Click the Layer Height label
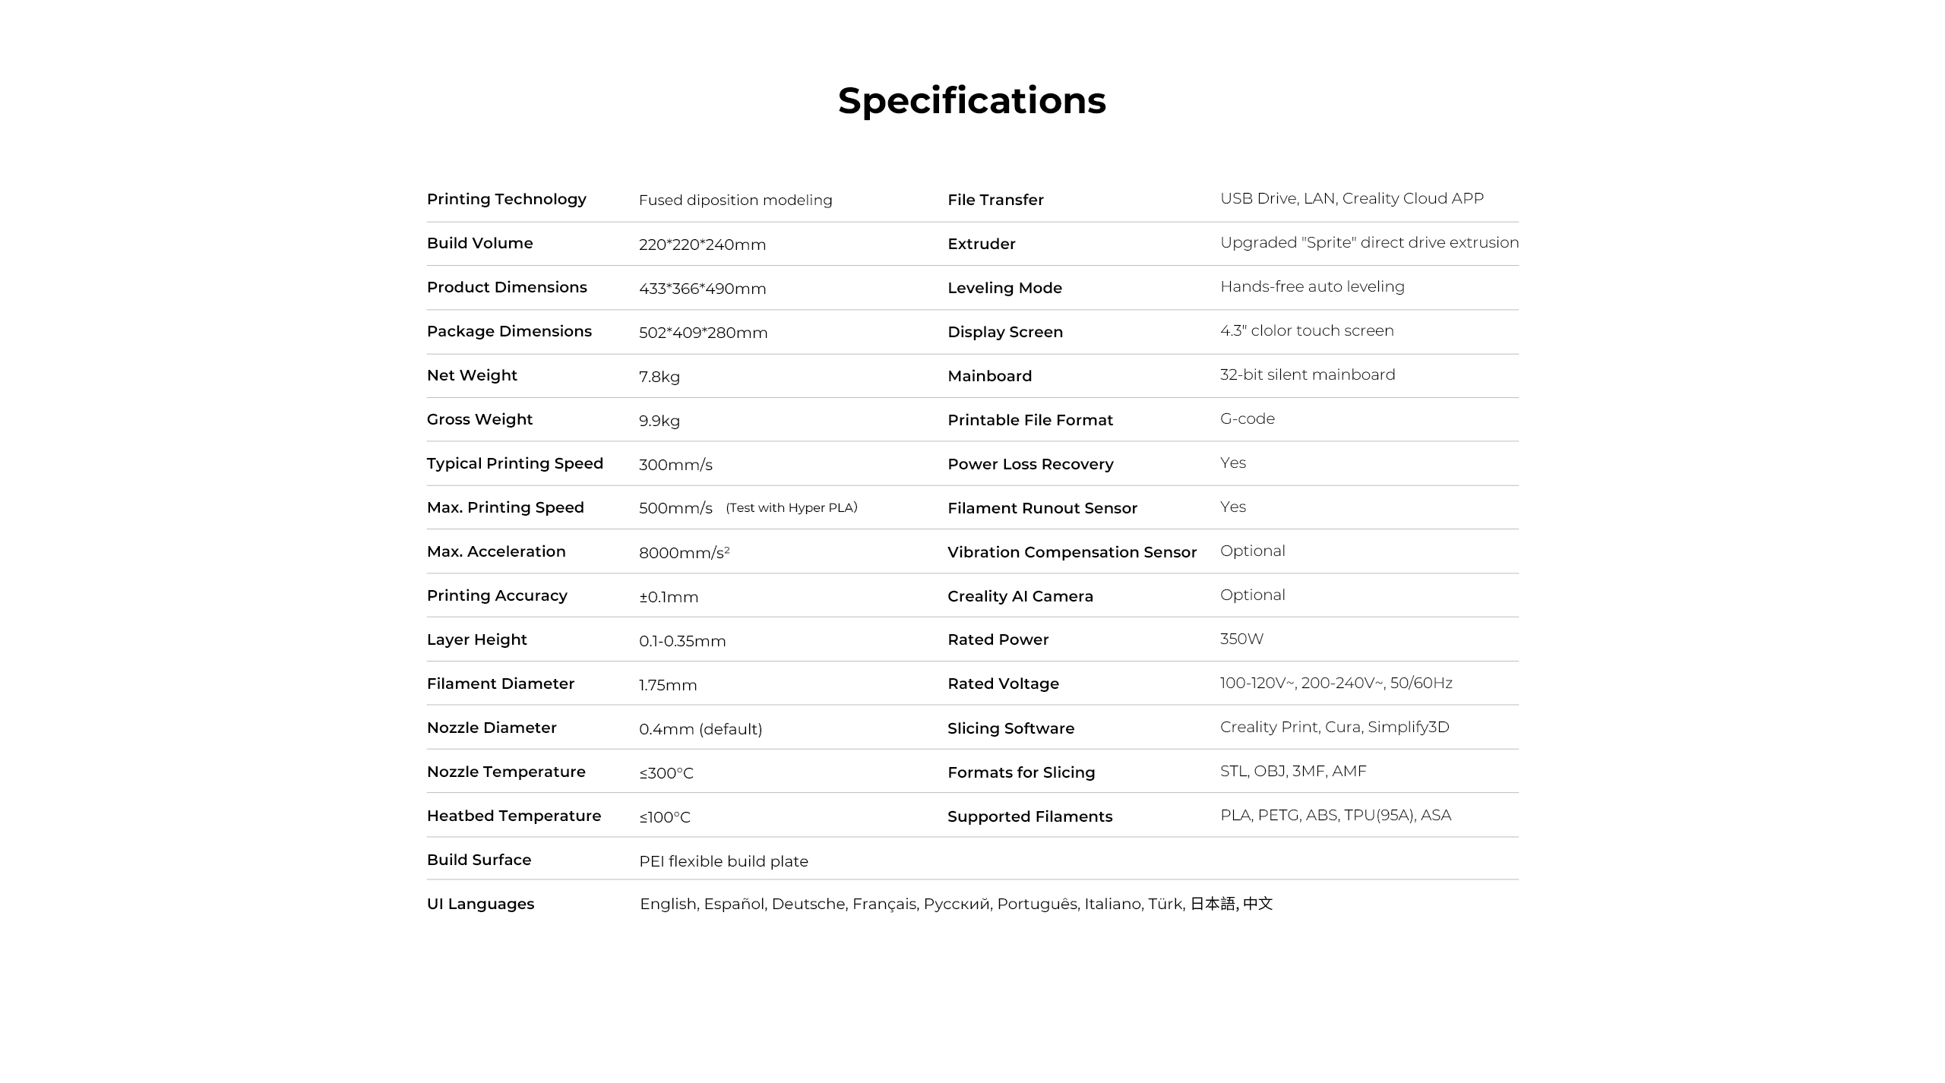Screen dimensions: 1945x1083 pos(476,639)
